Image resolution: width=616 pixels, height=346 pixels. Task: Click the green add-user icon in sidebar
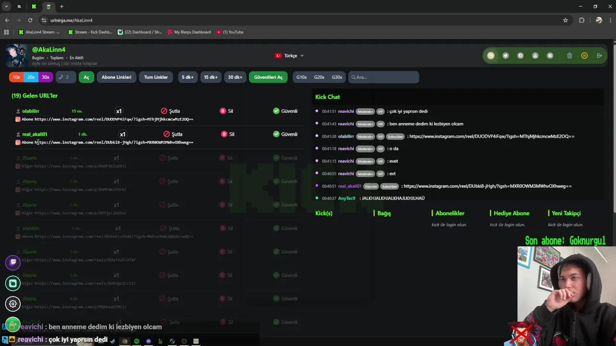[x=13, y=323]
